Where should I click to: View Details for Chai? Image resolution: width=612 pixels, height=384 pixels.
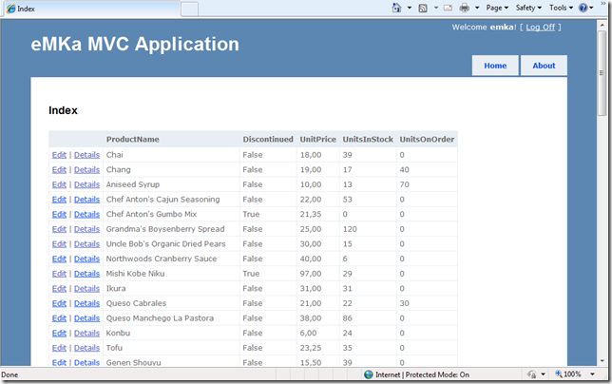tap(86, 155)
